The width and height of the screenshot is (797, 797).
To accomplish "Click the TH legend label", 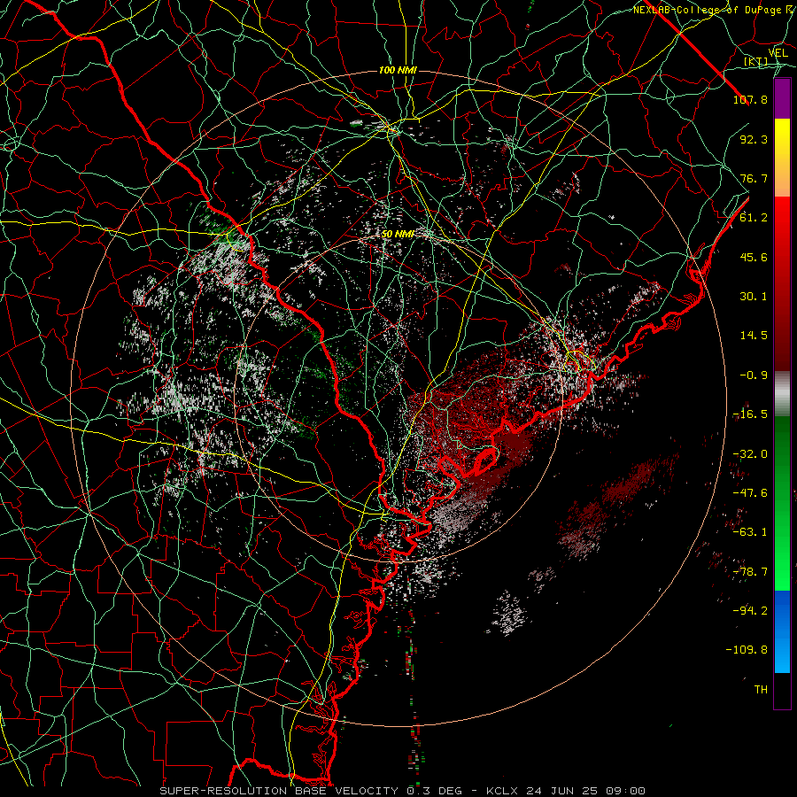I will point(761,690).
